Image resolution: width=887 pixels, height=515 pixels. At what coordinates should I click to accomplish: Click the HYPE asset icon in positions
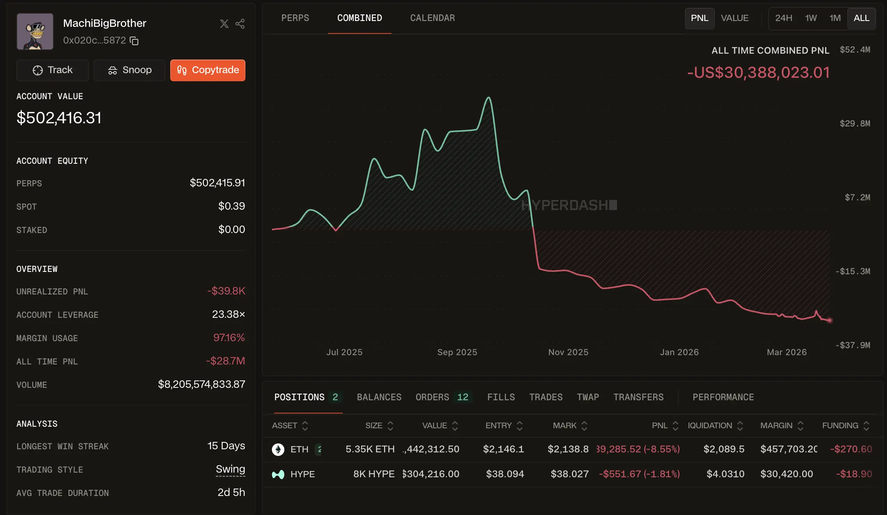278,474
